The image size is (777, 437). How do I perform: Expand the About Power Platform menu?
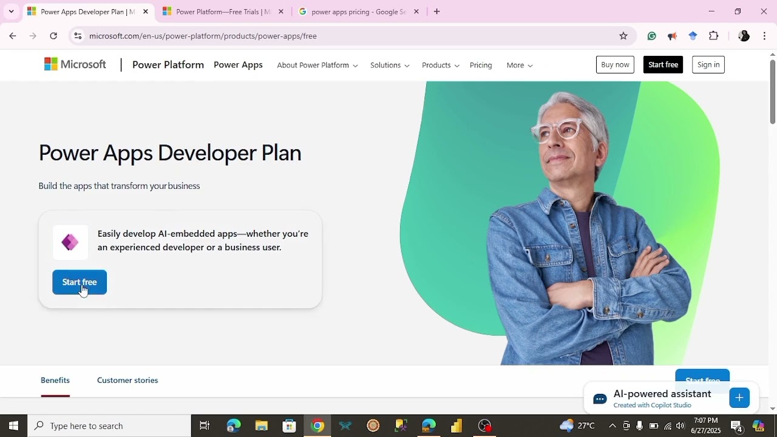[x=317, y=65]
